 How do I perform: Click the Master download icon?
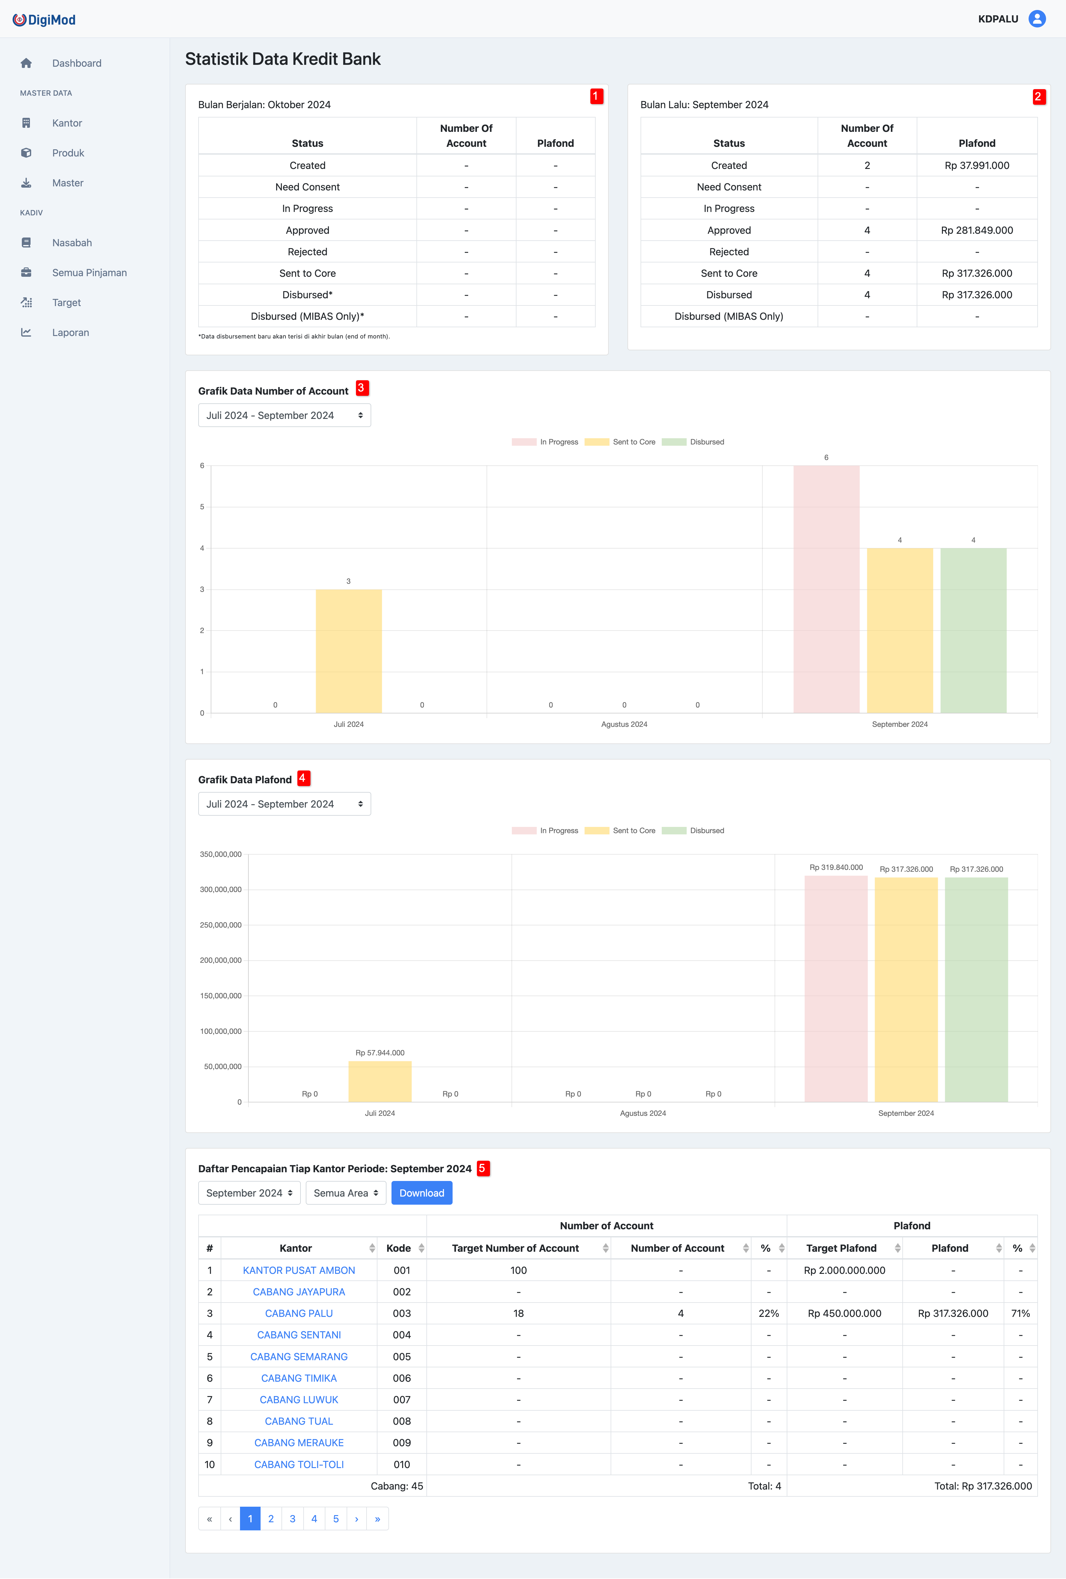click(26, 183)
